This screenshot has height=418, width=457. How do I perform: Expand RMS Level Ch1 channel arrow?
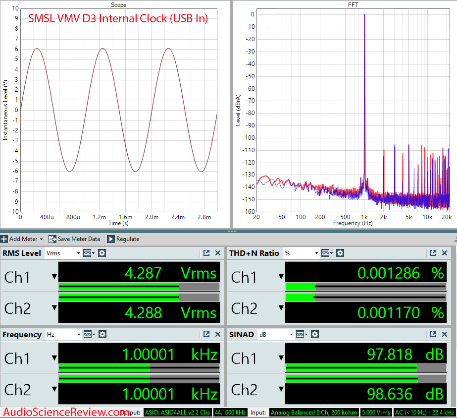point(54,276)
